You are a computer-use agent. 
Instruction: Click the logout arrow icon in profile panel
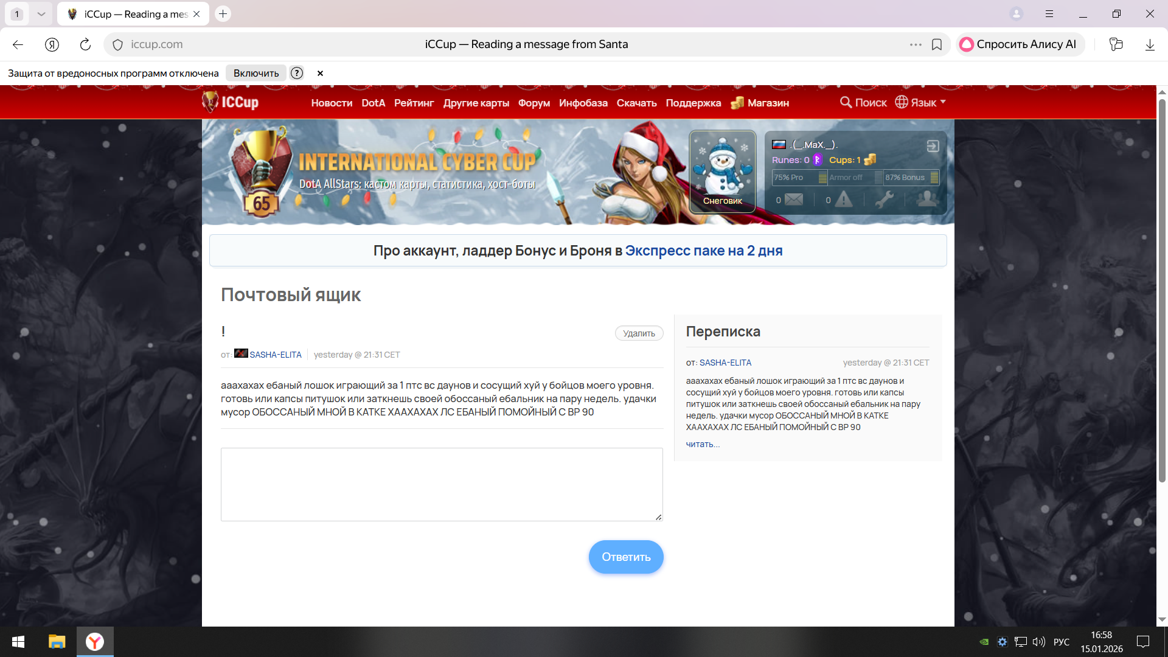[933, 146]
